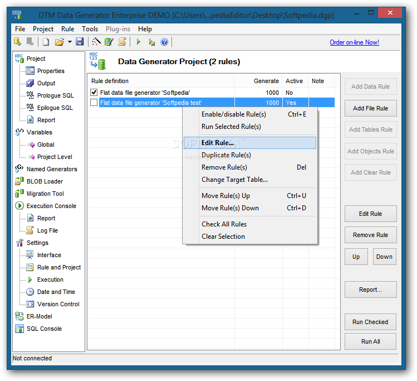
Task: Click the Date and Time clock icon
Action: [x=30, y=292]
